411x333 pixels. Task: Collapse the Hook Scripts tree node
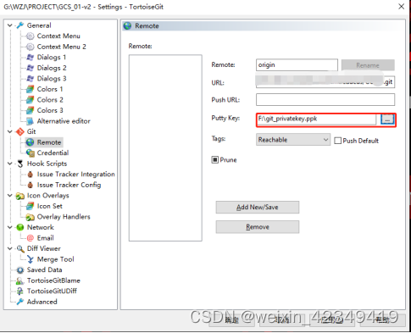coord(10,164)
